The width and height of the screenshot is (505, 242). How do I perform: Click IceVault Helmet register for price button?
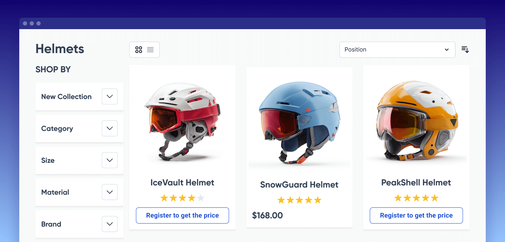(182, 215)
